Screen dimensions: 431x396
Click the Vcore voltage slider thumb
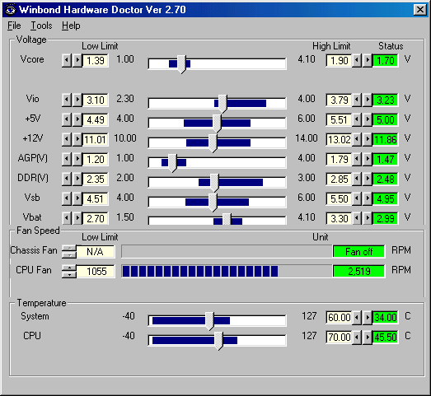tap(181, 64)
